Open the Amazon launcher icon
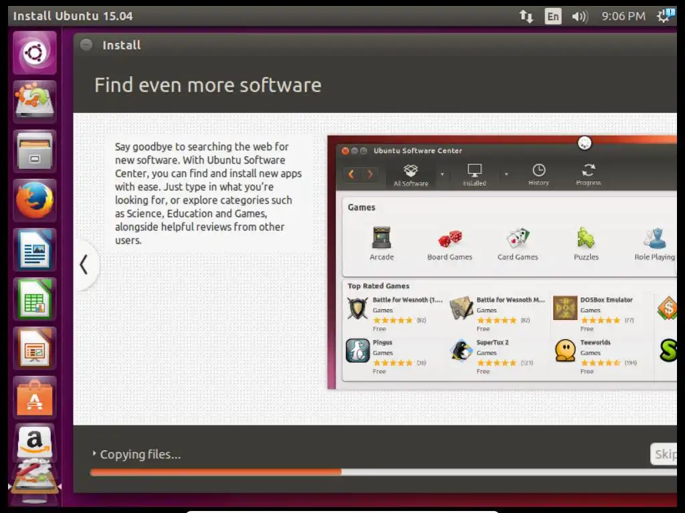 pyautogui.click(x=35, y=442)
